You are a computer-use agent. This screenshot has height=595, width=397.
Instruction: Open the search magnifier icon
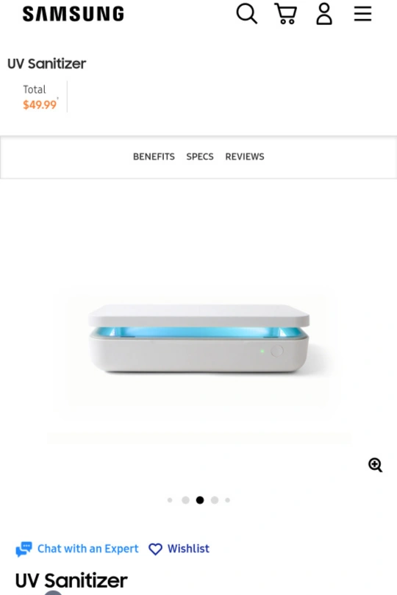247,14
